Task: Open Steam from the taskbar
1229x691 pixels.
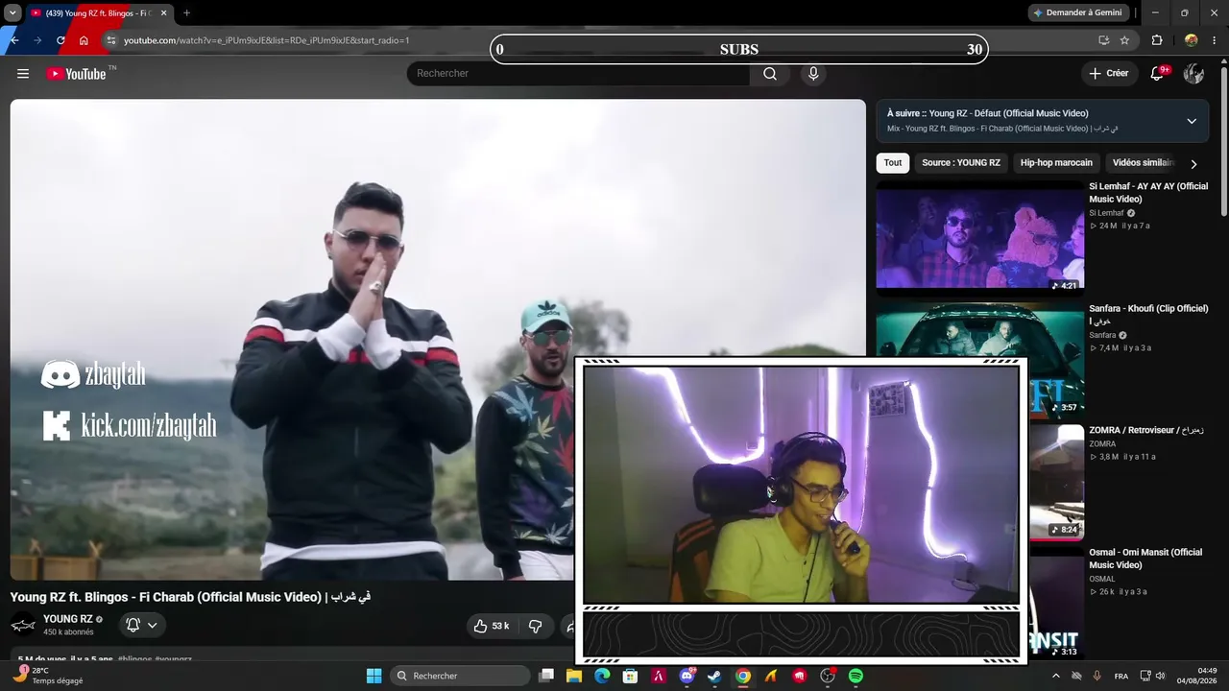Action: [x=714, y=677]
